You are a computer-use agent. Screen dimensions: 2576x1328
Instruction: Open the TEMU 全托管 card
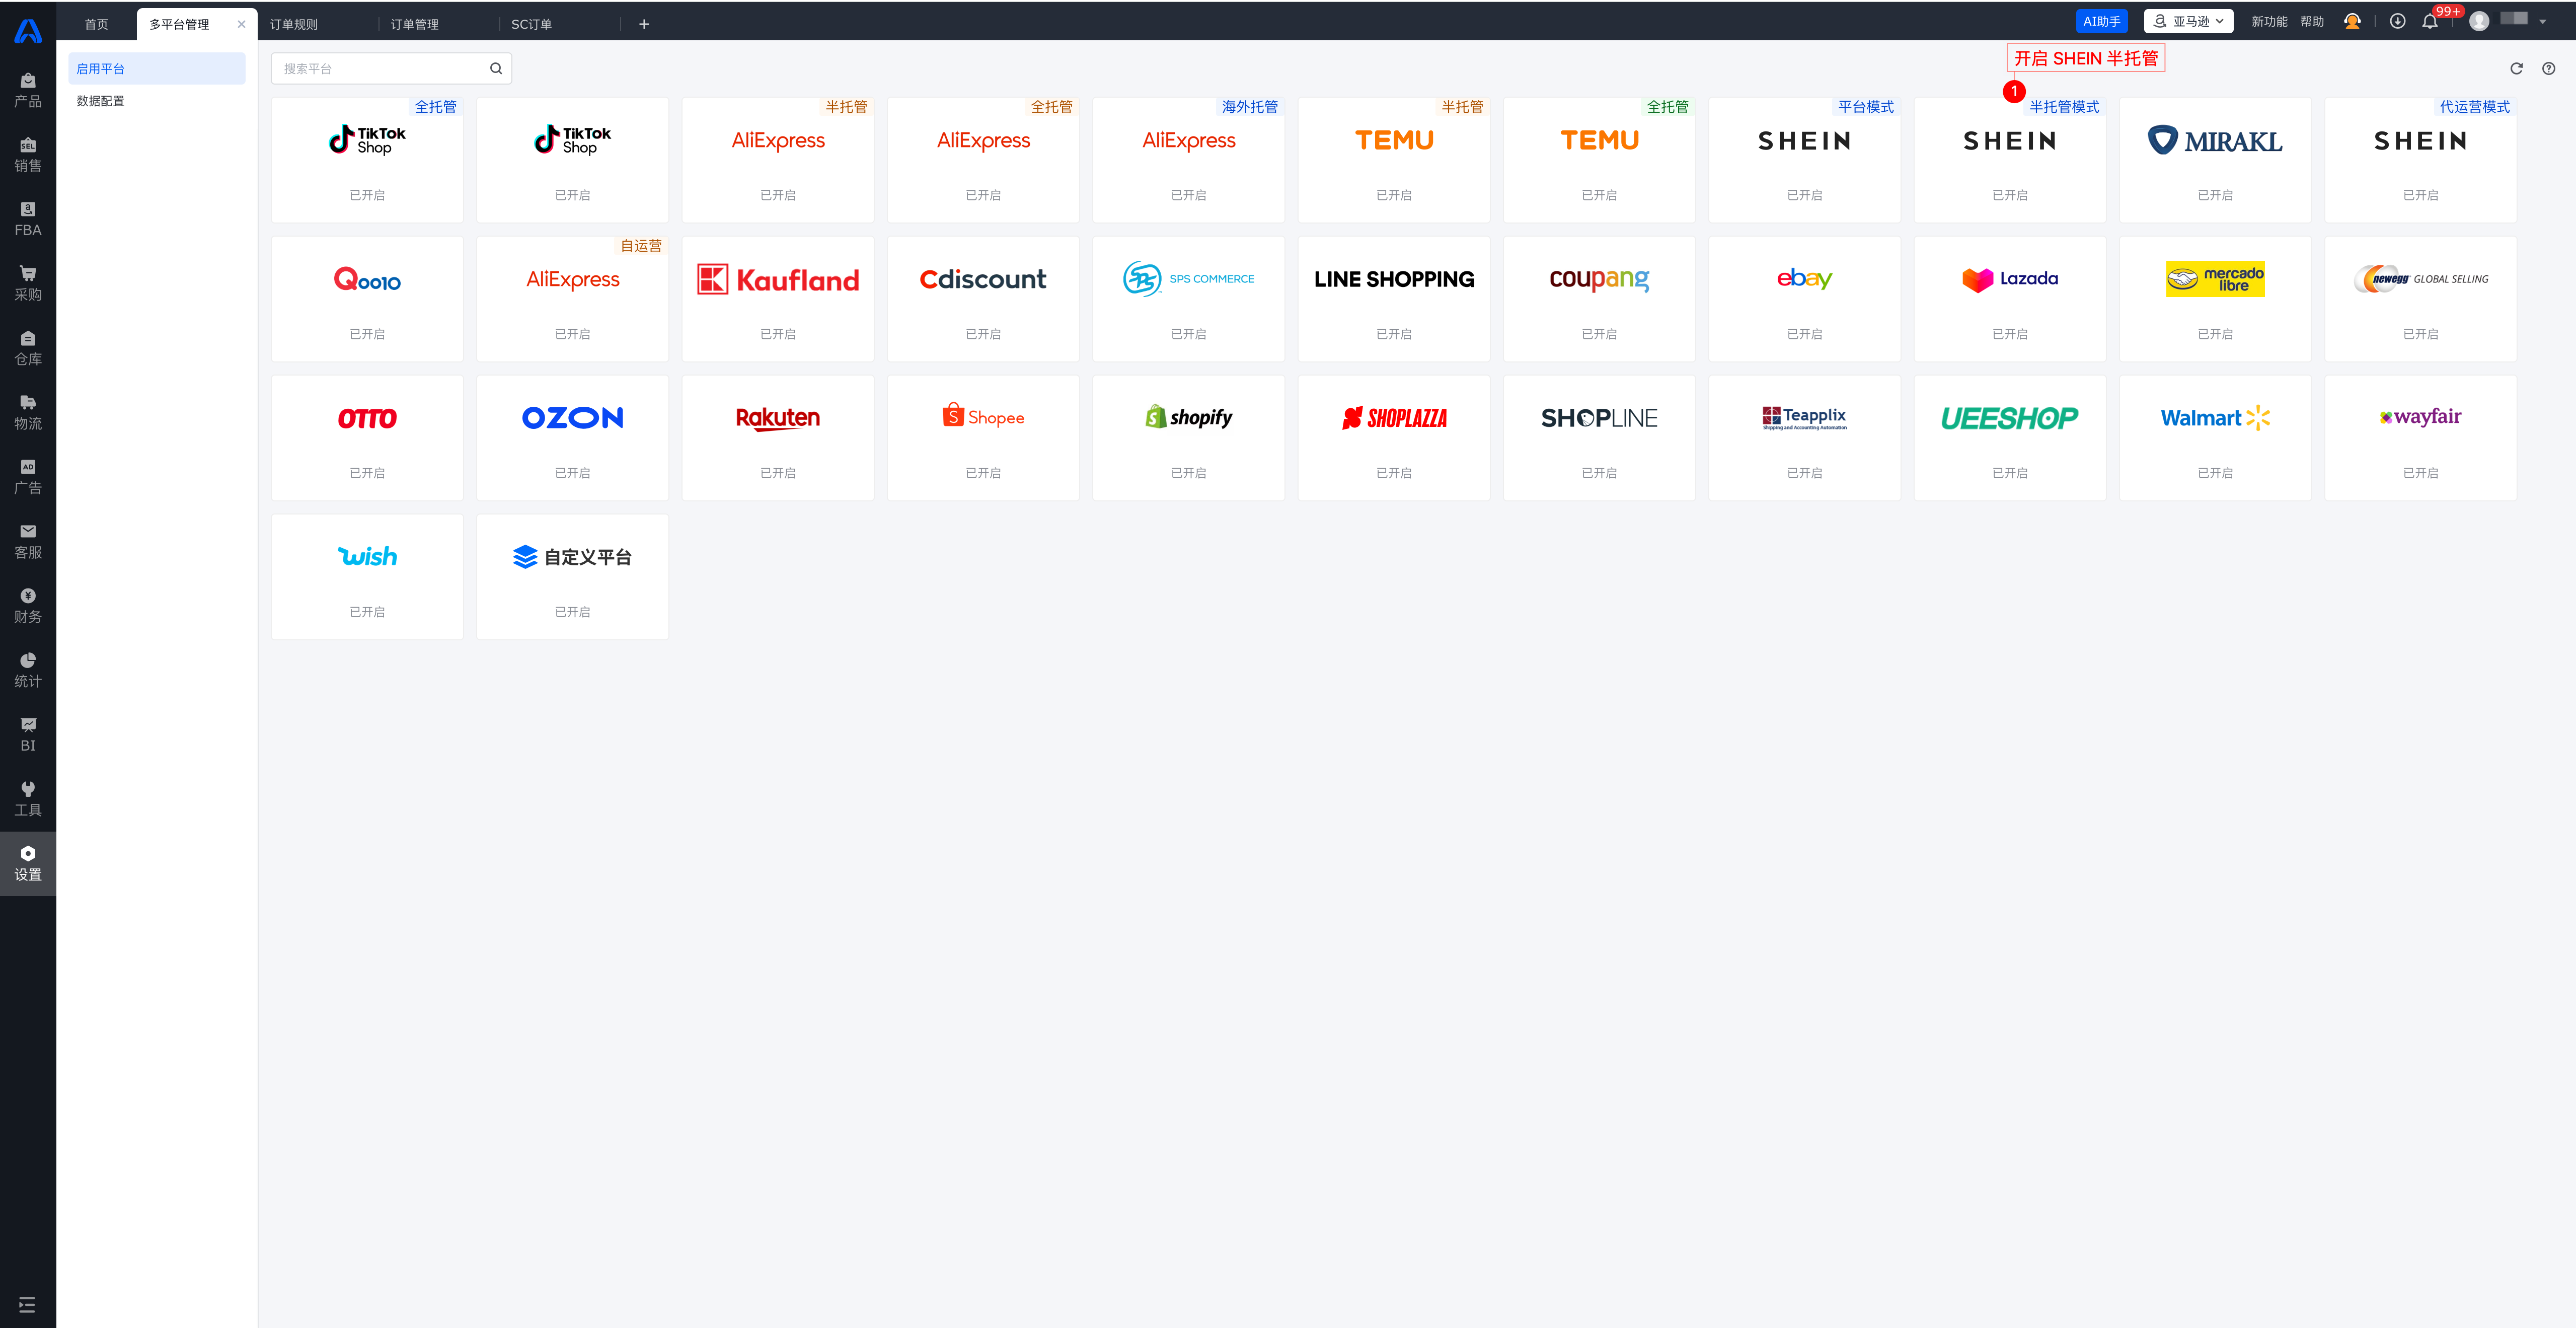coord(1599,160)
